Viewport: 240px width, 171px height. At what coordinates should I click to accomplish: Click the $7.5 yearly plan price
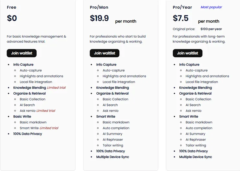(x=181, y=18)
